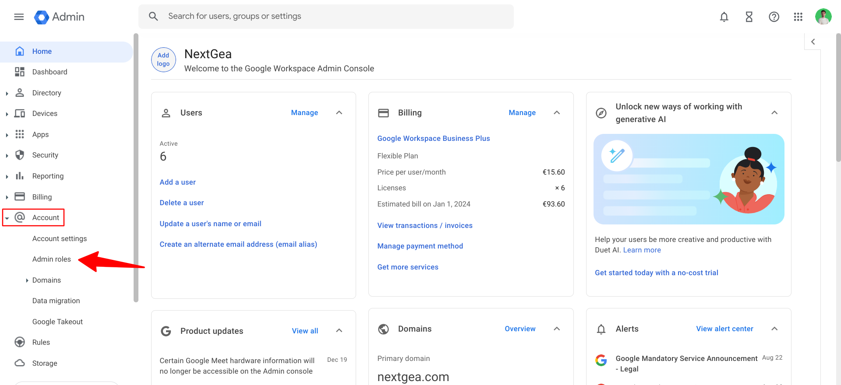Screen dimensions: 841x385
Task: Open Admin roles in sidebar
Action: (x=51, y=259)
